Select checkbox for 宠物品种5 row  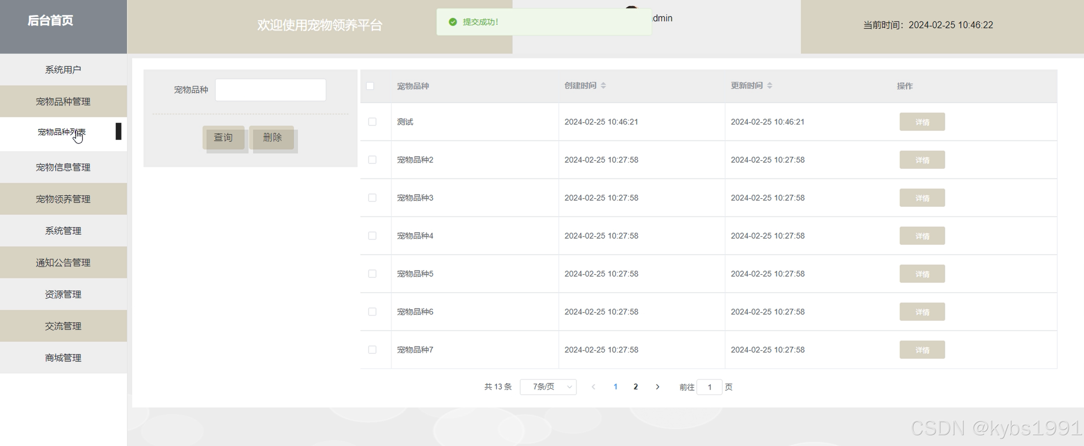coord(372,274)
